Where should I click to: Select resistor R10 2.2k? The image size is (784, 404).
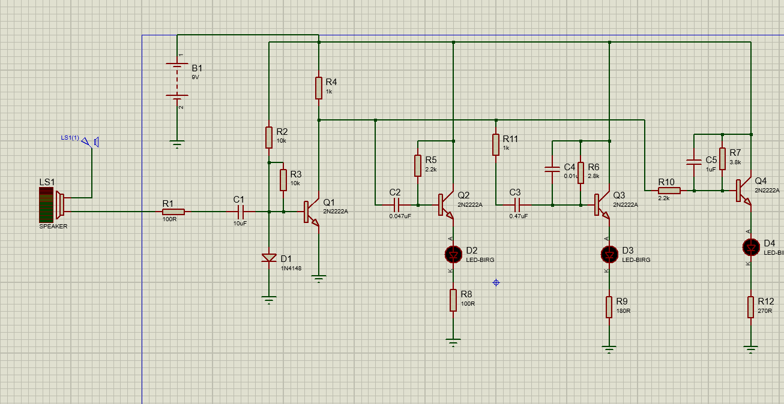click(x=669, y=191)
